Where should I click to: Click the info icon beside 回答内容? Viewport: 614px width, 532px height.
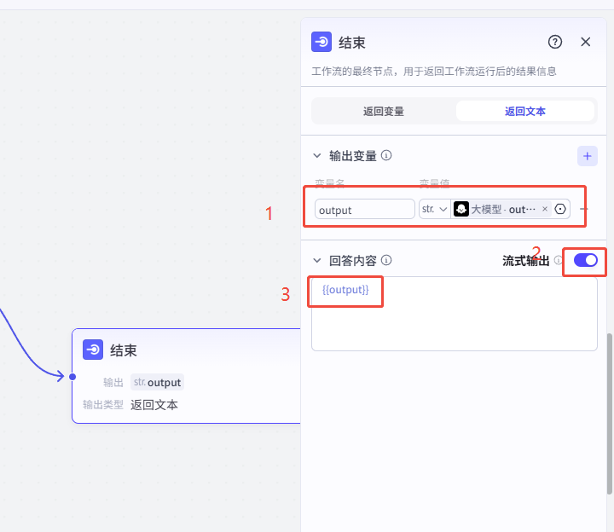point(386,260)
